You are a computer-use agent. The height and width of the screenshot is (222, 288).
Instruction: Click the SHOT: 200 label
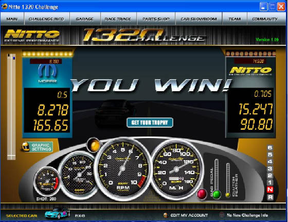46,199
